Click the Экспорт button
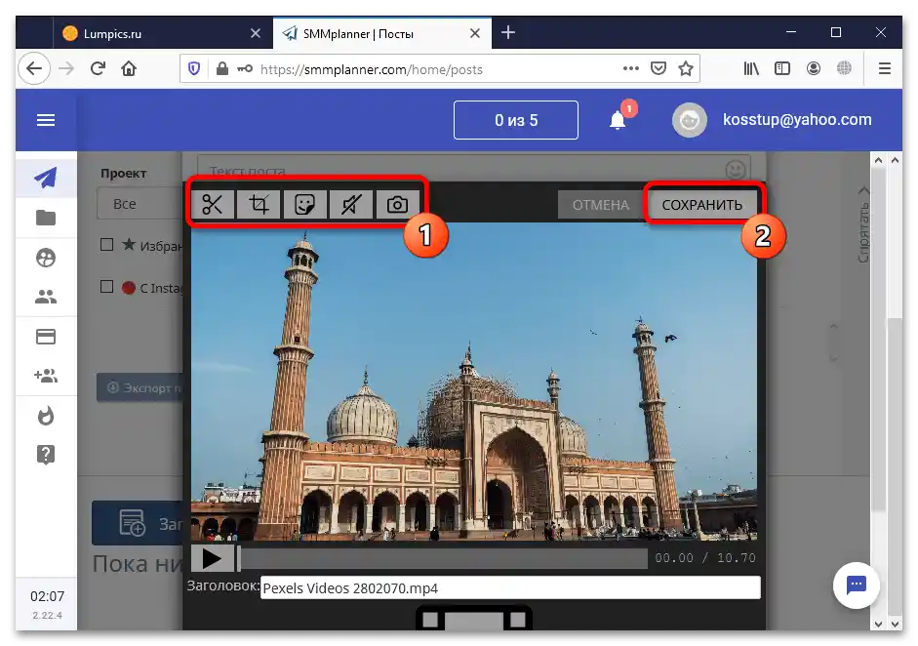This screenshot has width=918, height=646. coord(140,387)
